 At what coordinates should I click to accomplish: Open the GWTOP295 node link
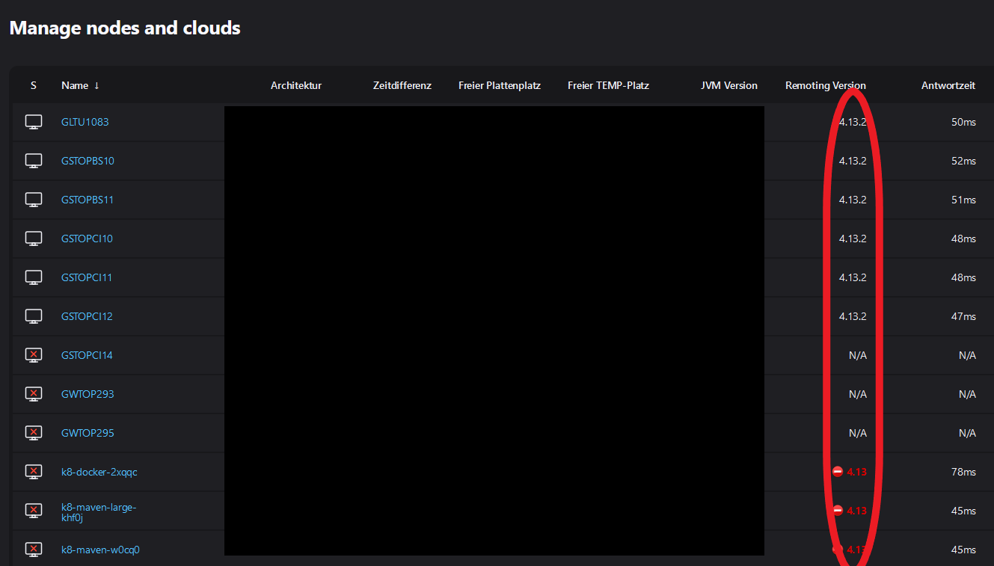point(88,433)
